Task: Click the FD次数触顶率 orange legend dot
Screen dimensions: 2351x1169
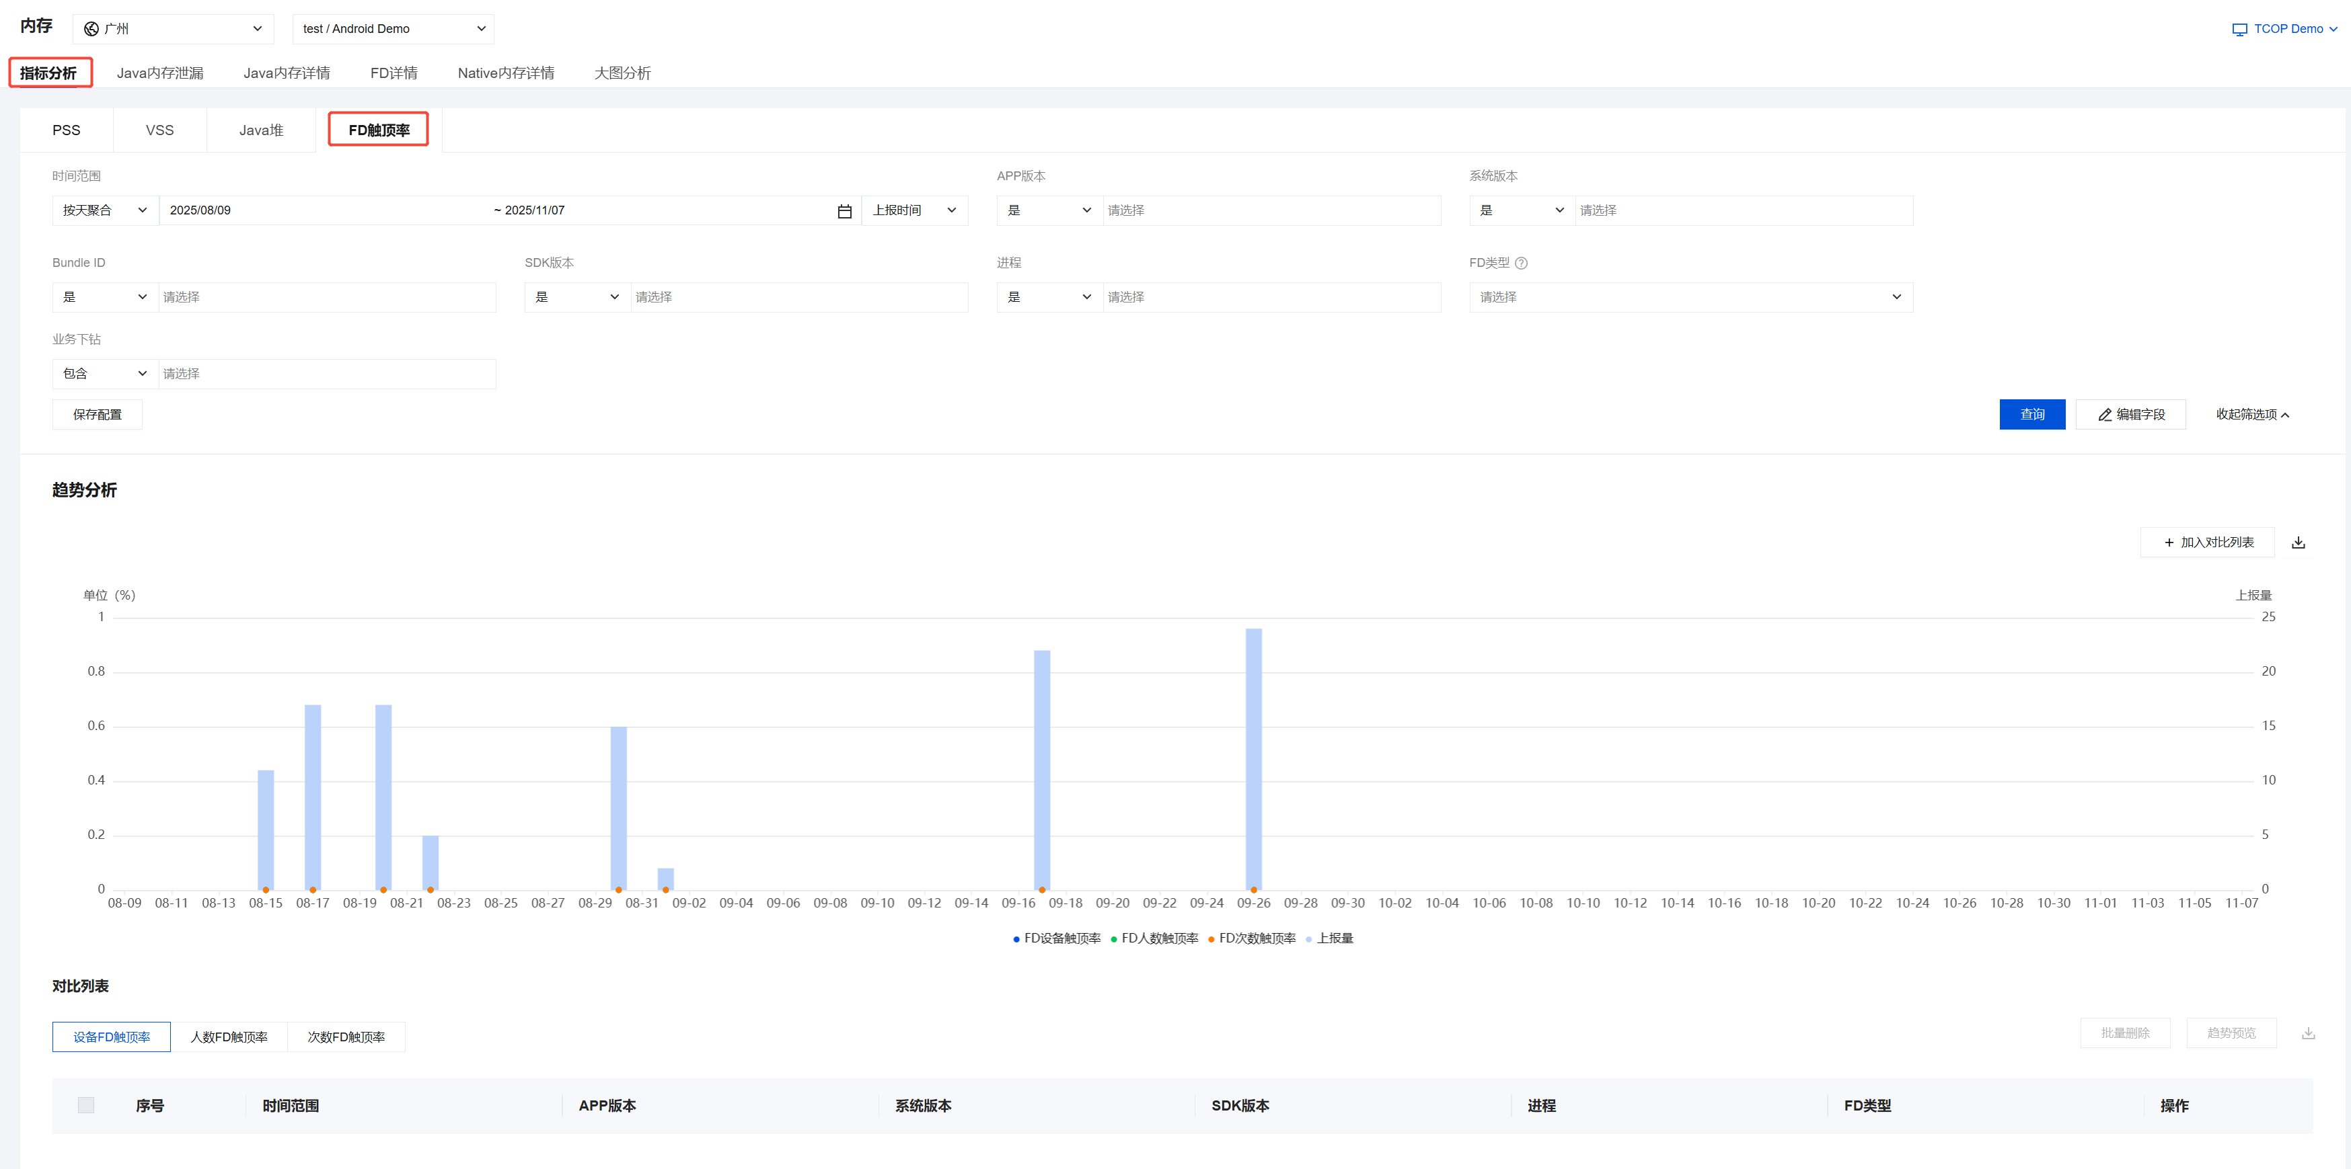Action: [1211, 939]
